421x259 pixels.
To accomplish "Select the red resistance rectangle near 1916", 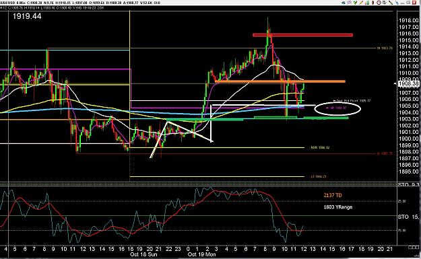I will pyautogui.click(x=302, y=35).
